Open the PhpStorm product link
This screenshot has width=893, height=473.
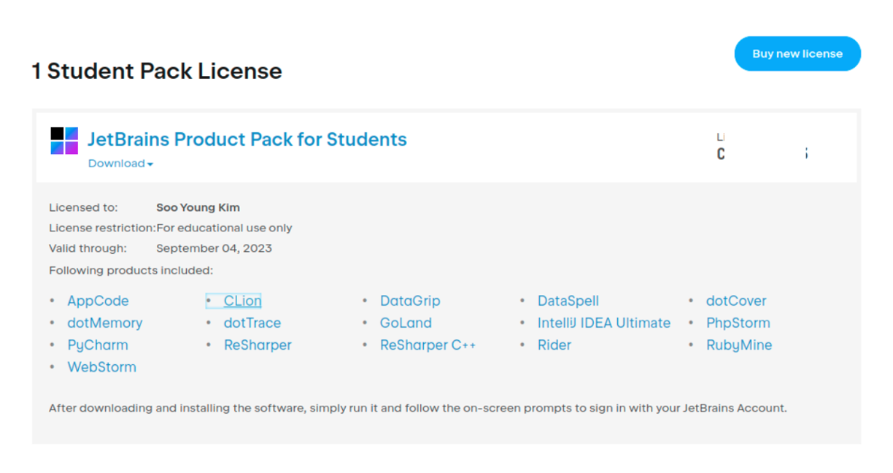738,323
